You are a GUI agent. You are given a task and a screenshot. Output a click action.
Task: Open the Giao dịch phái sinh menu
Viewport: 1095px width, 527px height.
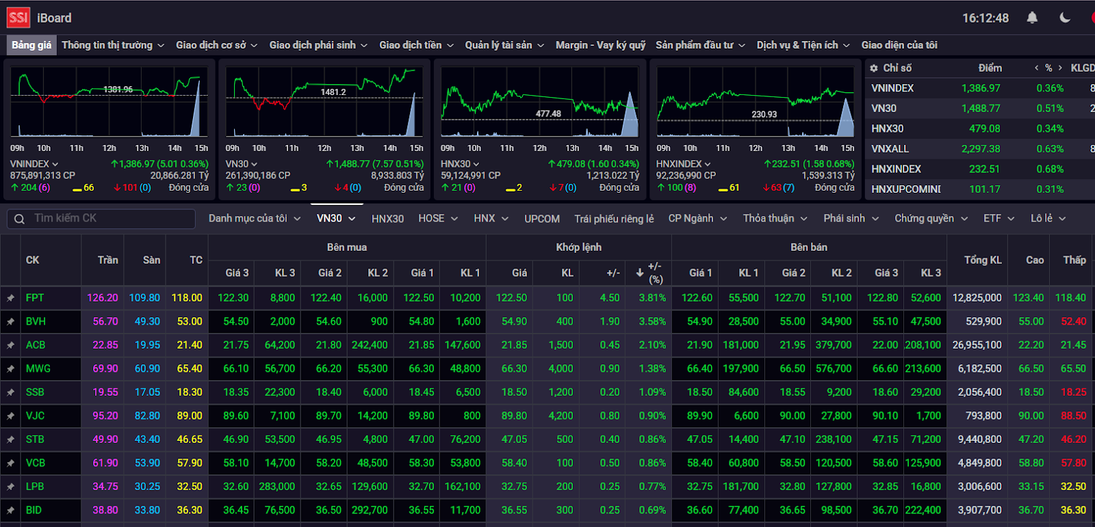tap(318, 45)
